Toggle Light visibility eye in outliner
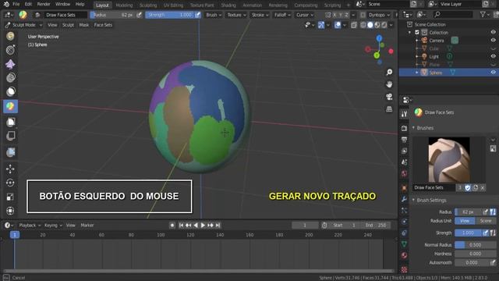Image resolution: width=499 pixels, height=281 pixels. click(493, 56)
